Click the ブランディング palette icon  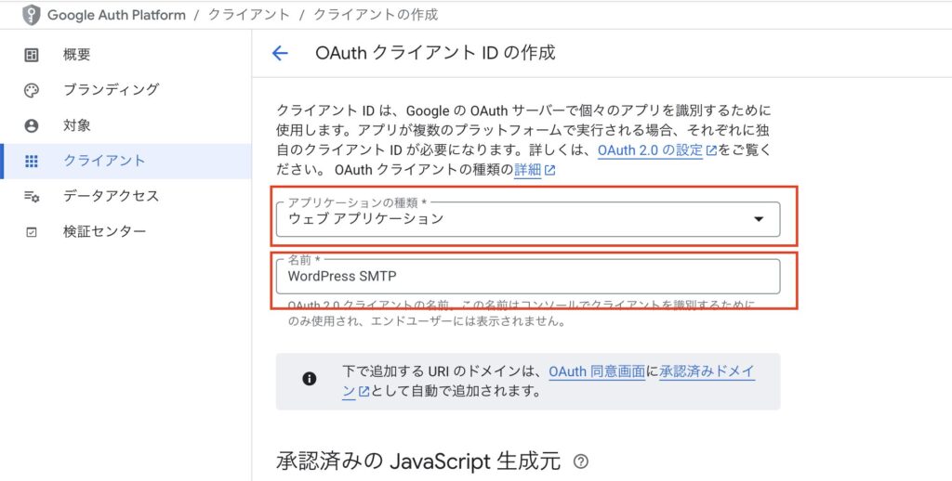point(31,91)
